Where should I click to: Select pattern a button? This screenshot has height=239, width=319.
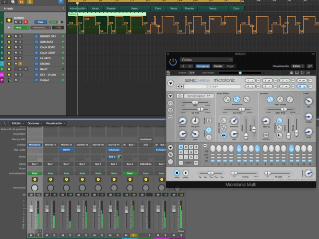pos(181,147)
